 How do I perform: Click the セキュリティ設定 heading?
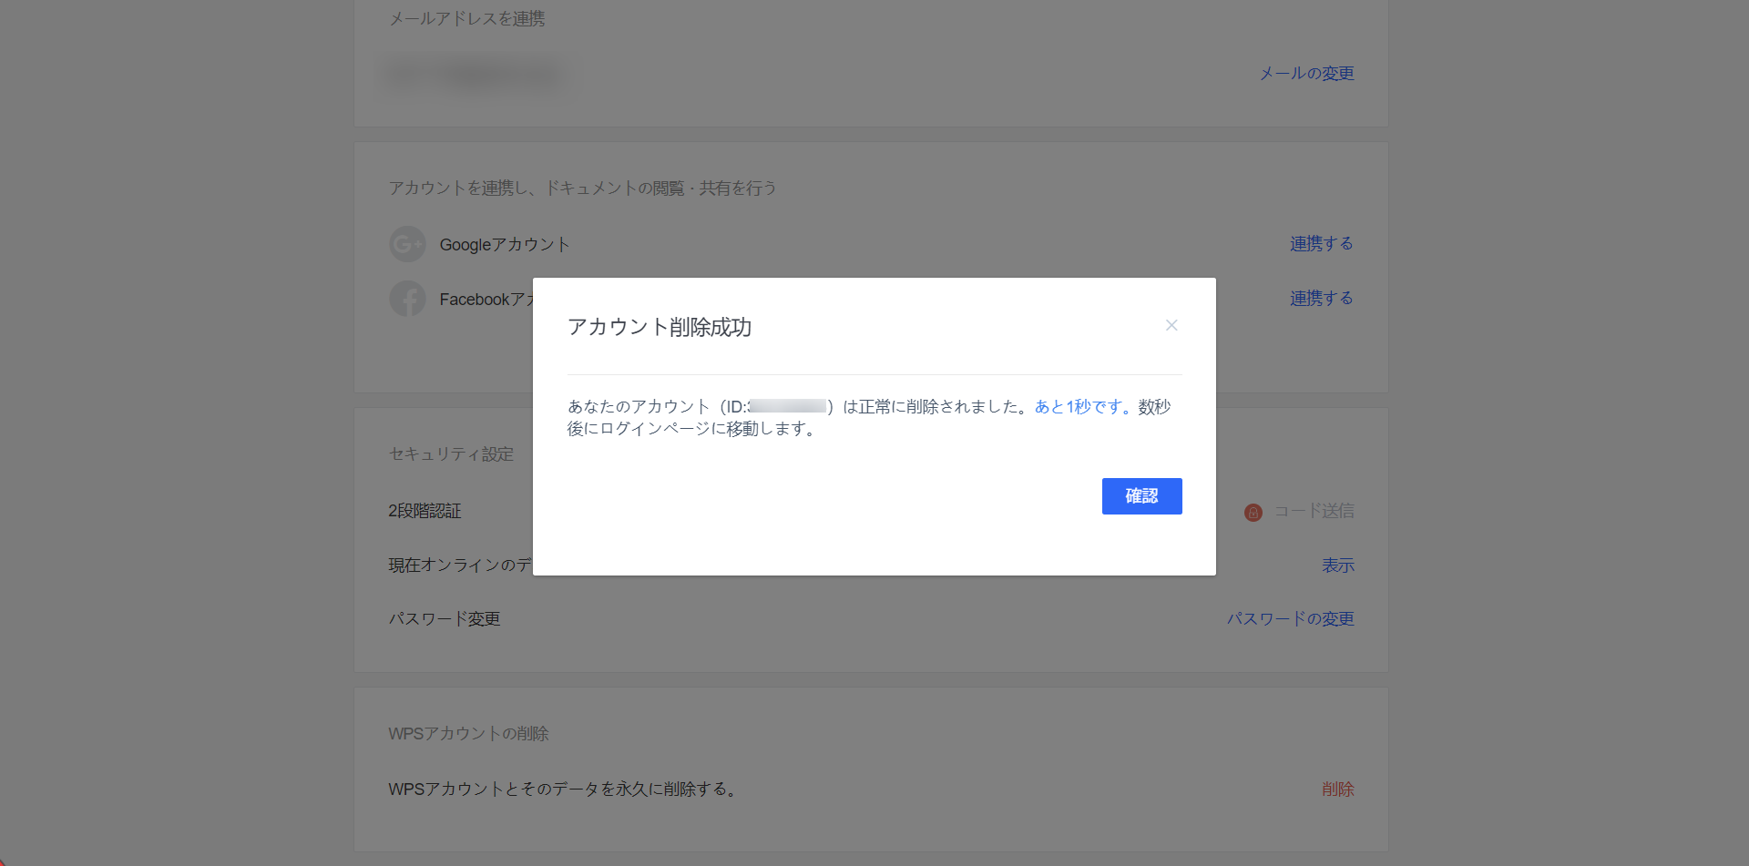pos(452,453)
